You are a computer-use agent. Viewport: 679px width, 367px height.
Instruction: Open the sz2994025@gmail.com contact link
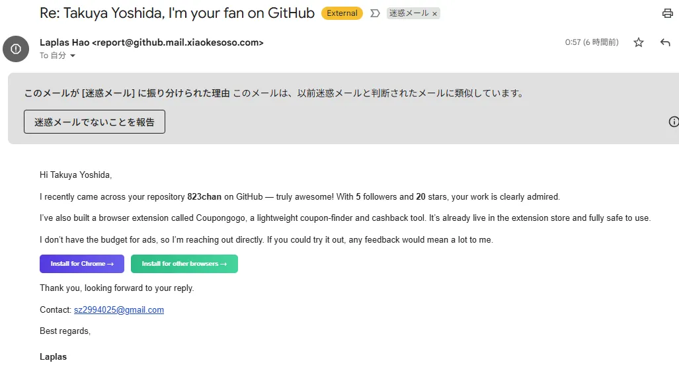(x=119, y=309)
